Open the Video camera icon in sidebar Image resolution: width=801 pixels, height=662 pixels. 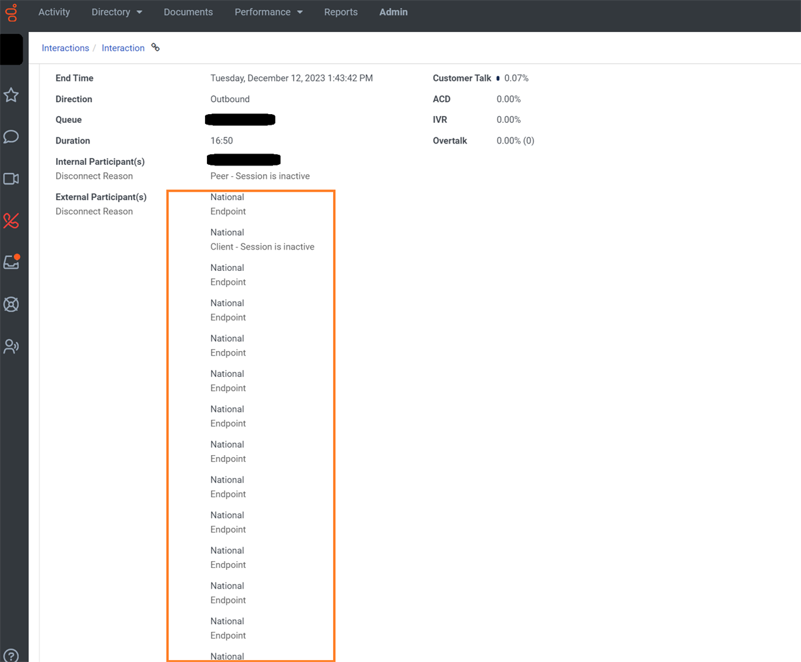tap(11, 179)
